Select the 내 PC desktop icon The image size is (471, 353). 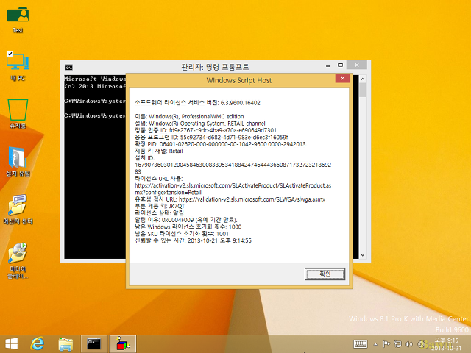pyautogui.click(x=18, y=66)
